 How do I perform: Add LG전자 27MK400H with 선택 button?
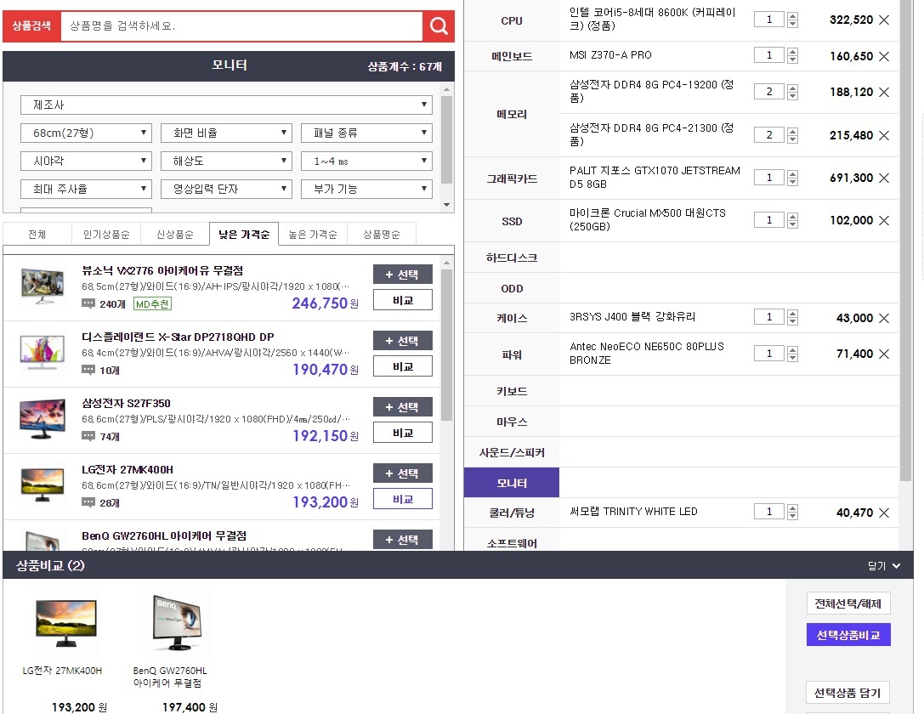(x=402, y=473)
